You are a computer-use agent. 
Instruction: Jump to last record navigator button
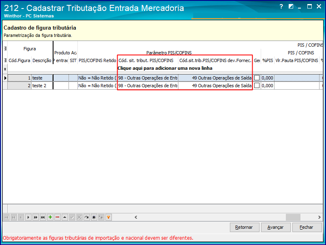43,217
